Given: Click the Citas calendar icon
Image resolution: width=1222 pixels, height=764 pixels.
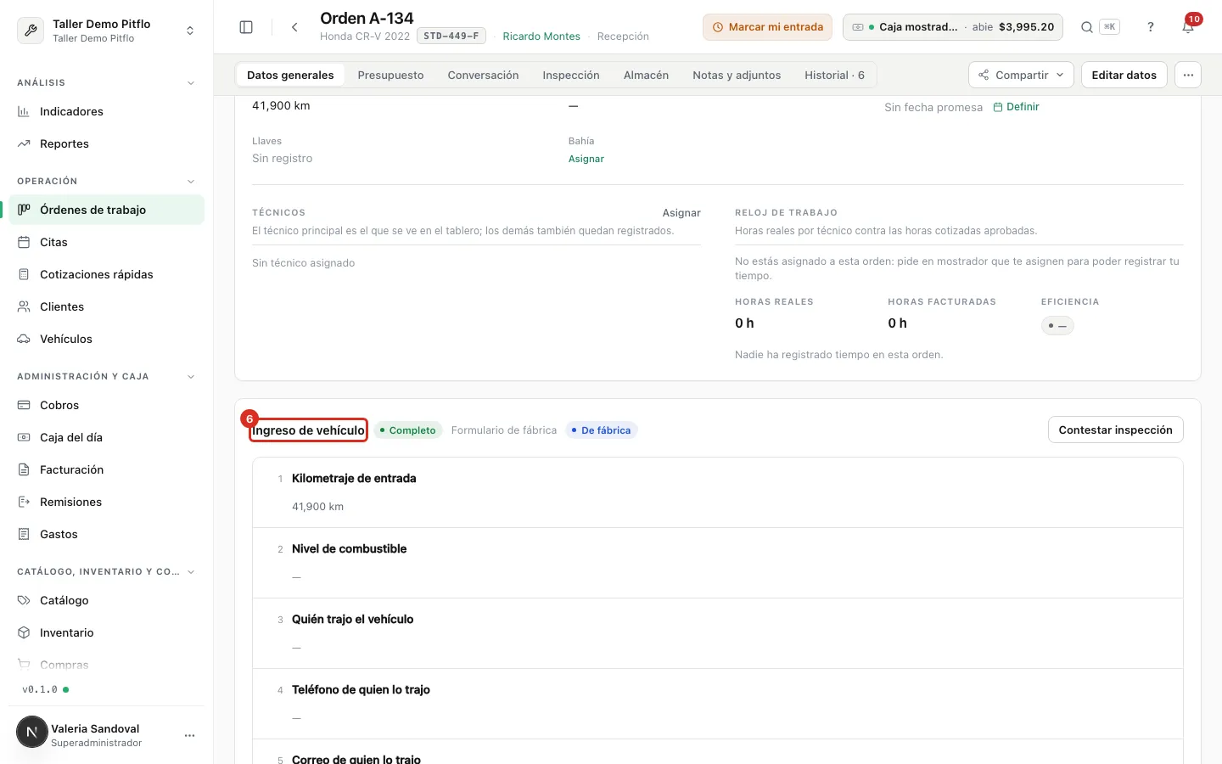Looking at the screenshot, I should (x=24, y=242).
